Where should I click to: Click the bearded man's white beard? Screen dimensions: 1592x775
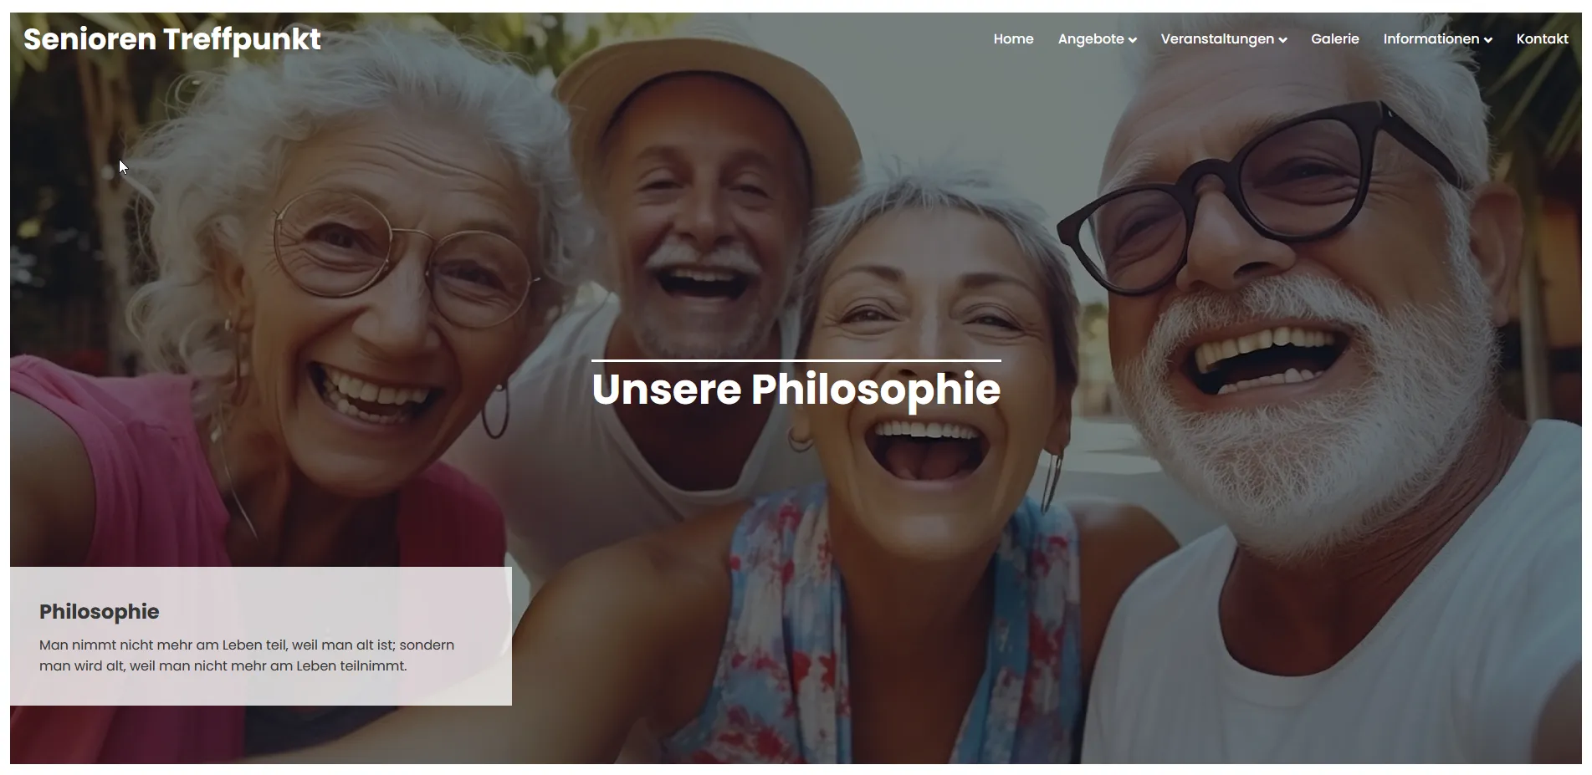coord(1313,418)
